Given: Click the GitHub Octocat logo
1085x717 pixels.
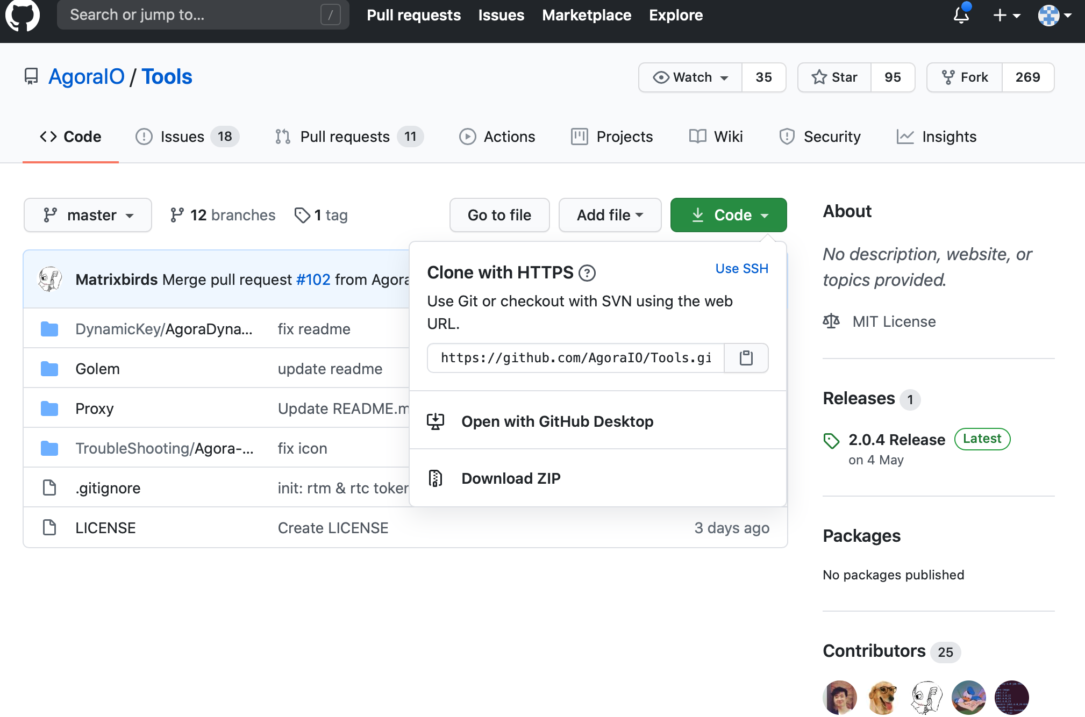Looking at the screenshot, I should [22, 15].
